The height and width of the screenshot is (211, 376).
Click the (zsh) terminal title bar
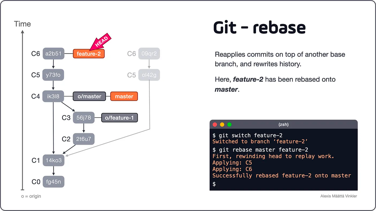point(283,124)
